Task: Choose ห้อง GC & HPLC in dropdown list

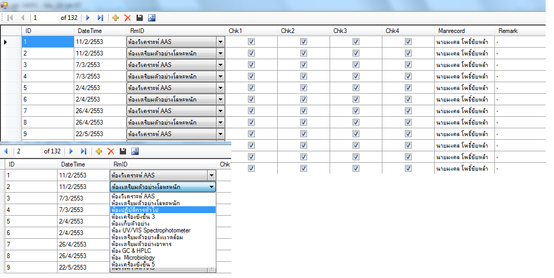Action: click(163, 250)
